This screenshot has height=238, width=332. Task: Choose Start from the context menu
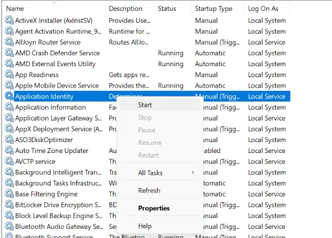(x=160, y=105)
